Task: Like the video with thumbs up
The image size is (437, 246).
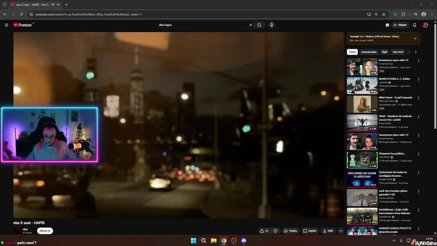Action: [x=264, y=231]
